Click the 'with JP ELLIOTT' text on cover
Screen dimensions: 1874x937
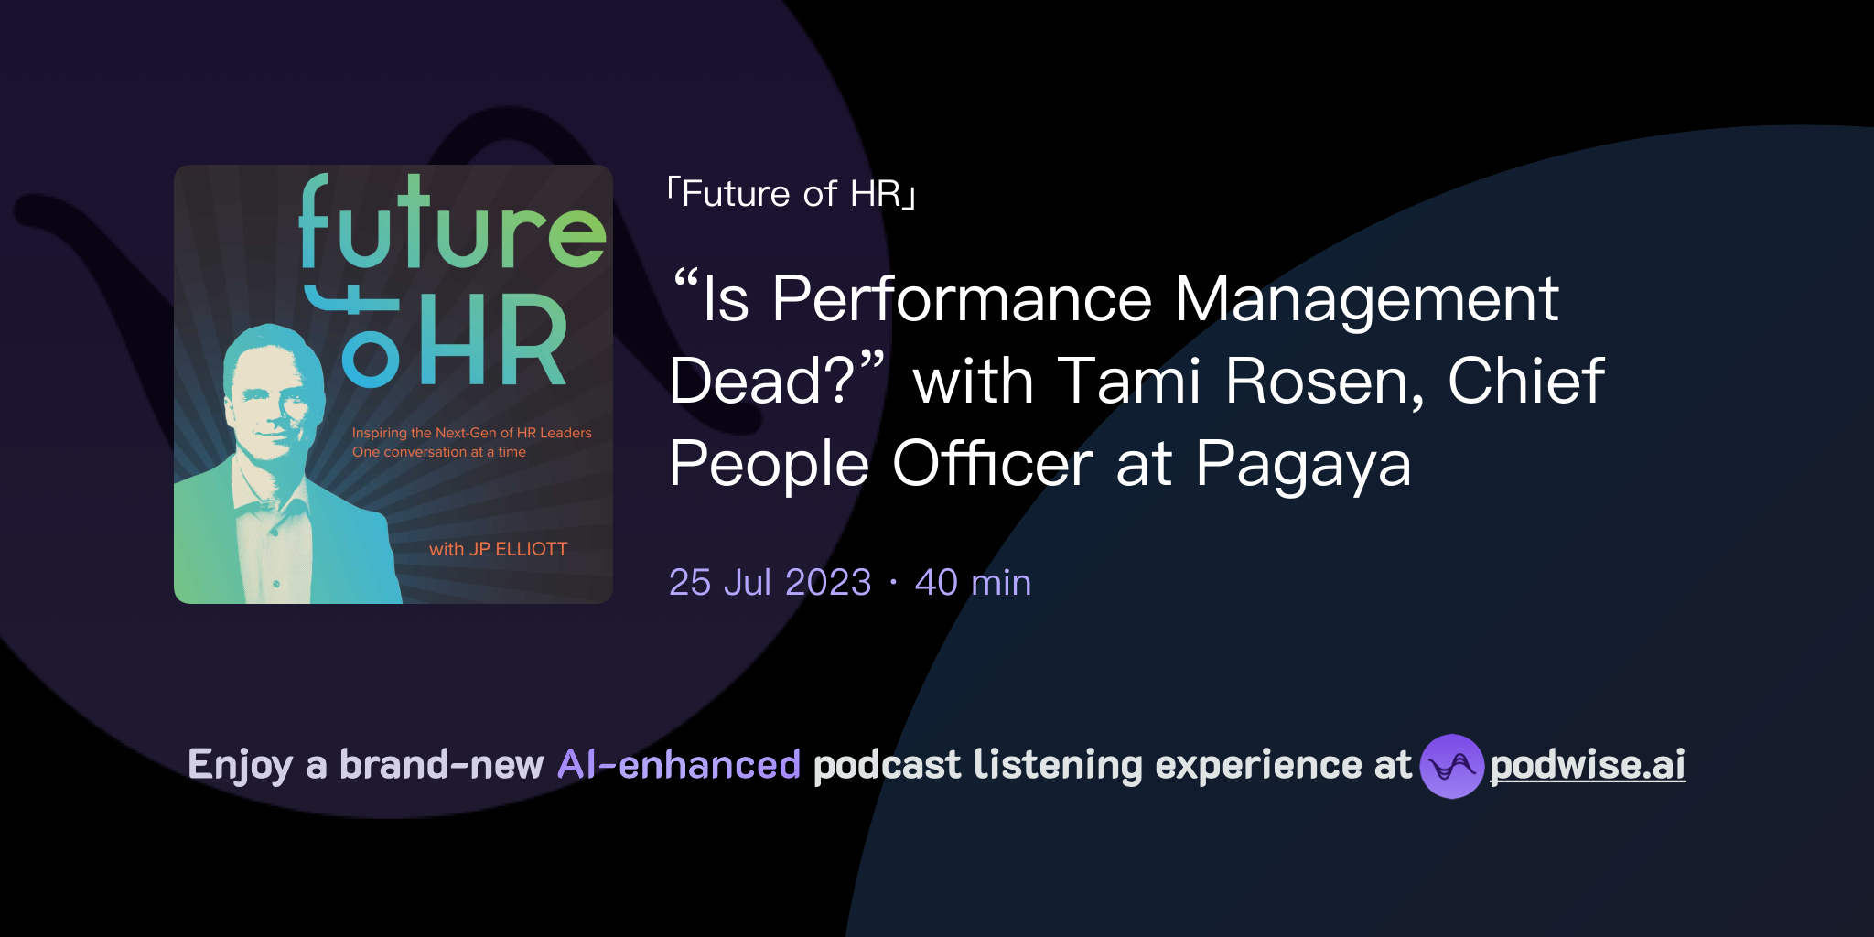click(499, 550)
